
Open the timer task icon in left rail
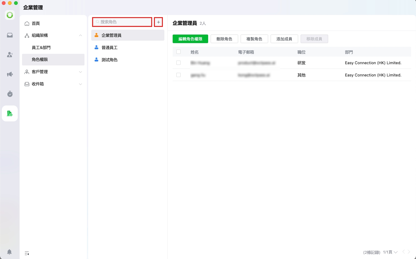10,94
